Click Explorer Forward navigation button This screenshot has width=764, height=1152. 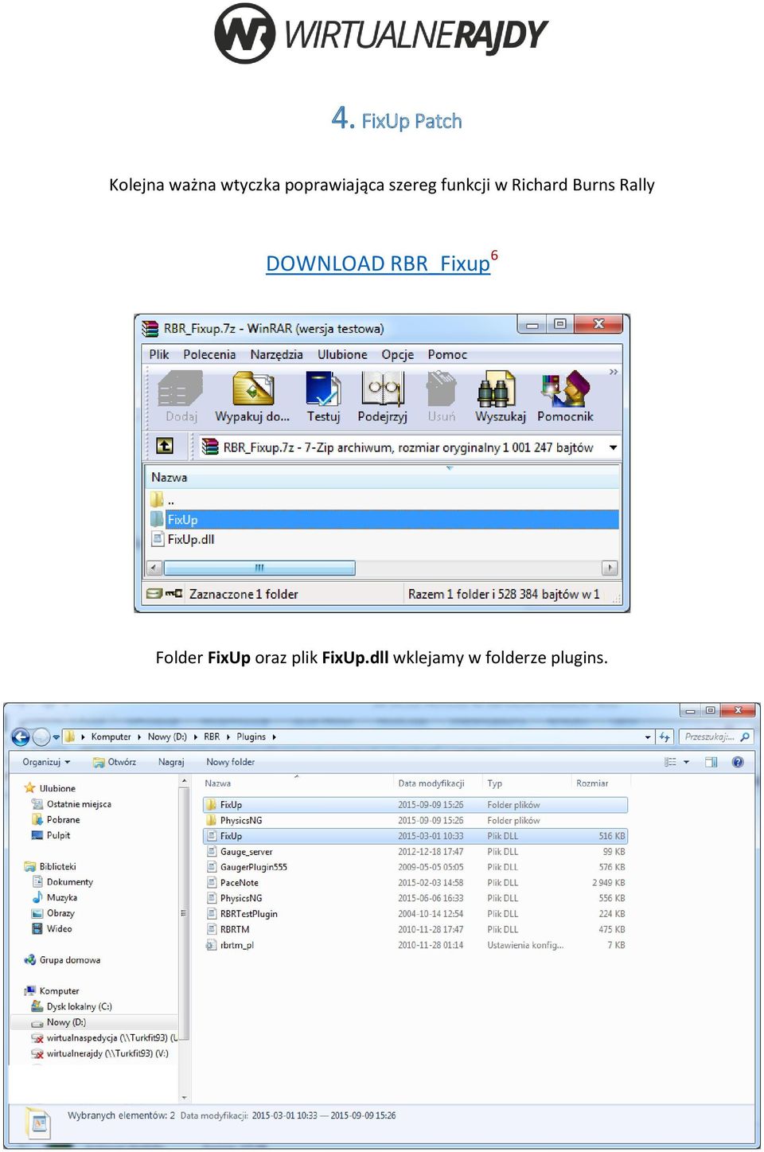point(41,737)
